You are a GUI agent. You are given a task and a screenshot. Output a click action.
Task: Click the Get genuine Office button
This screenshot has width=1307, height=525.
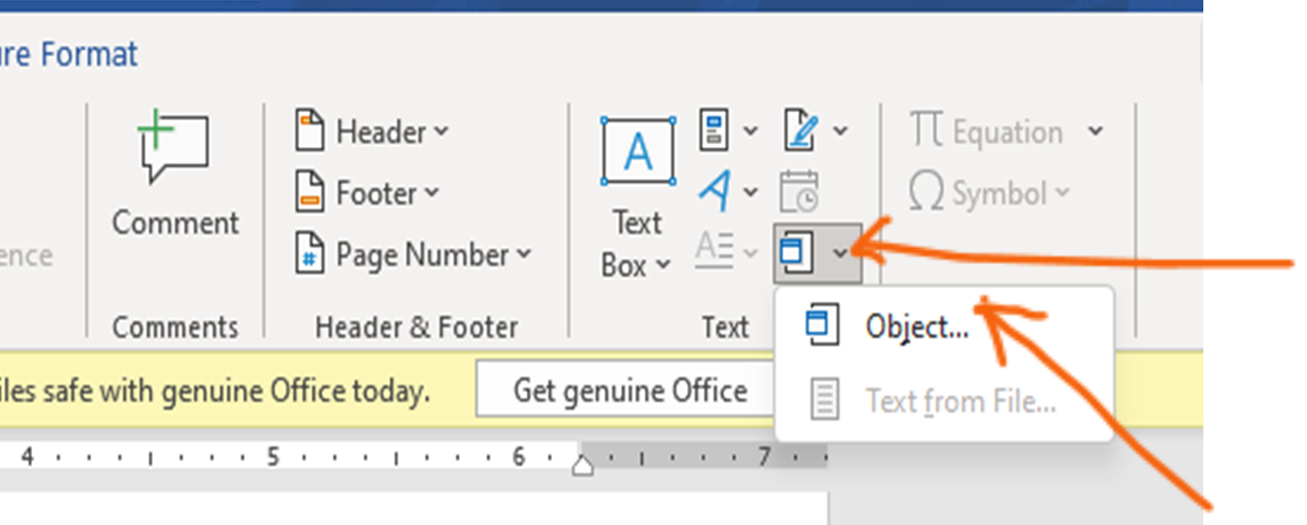pos(630,390)
